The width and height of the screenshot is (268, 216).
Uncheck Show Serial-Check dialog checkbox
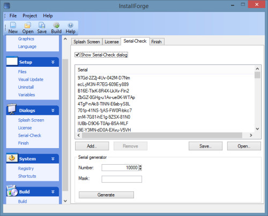77,55
